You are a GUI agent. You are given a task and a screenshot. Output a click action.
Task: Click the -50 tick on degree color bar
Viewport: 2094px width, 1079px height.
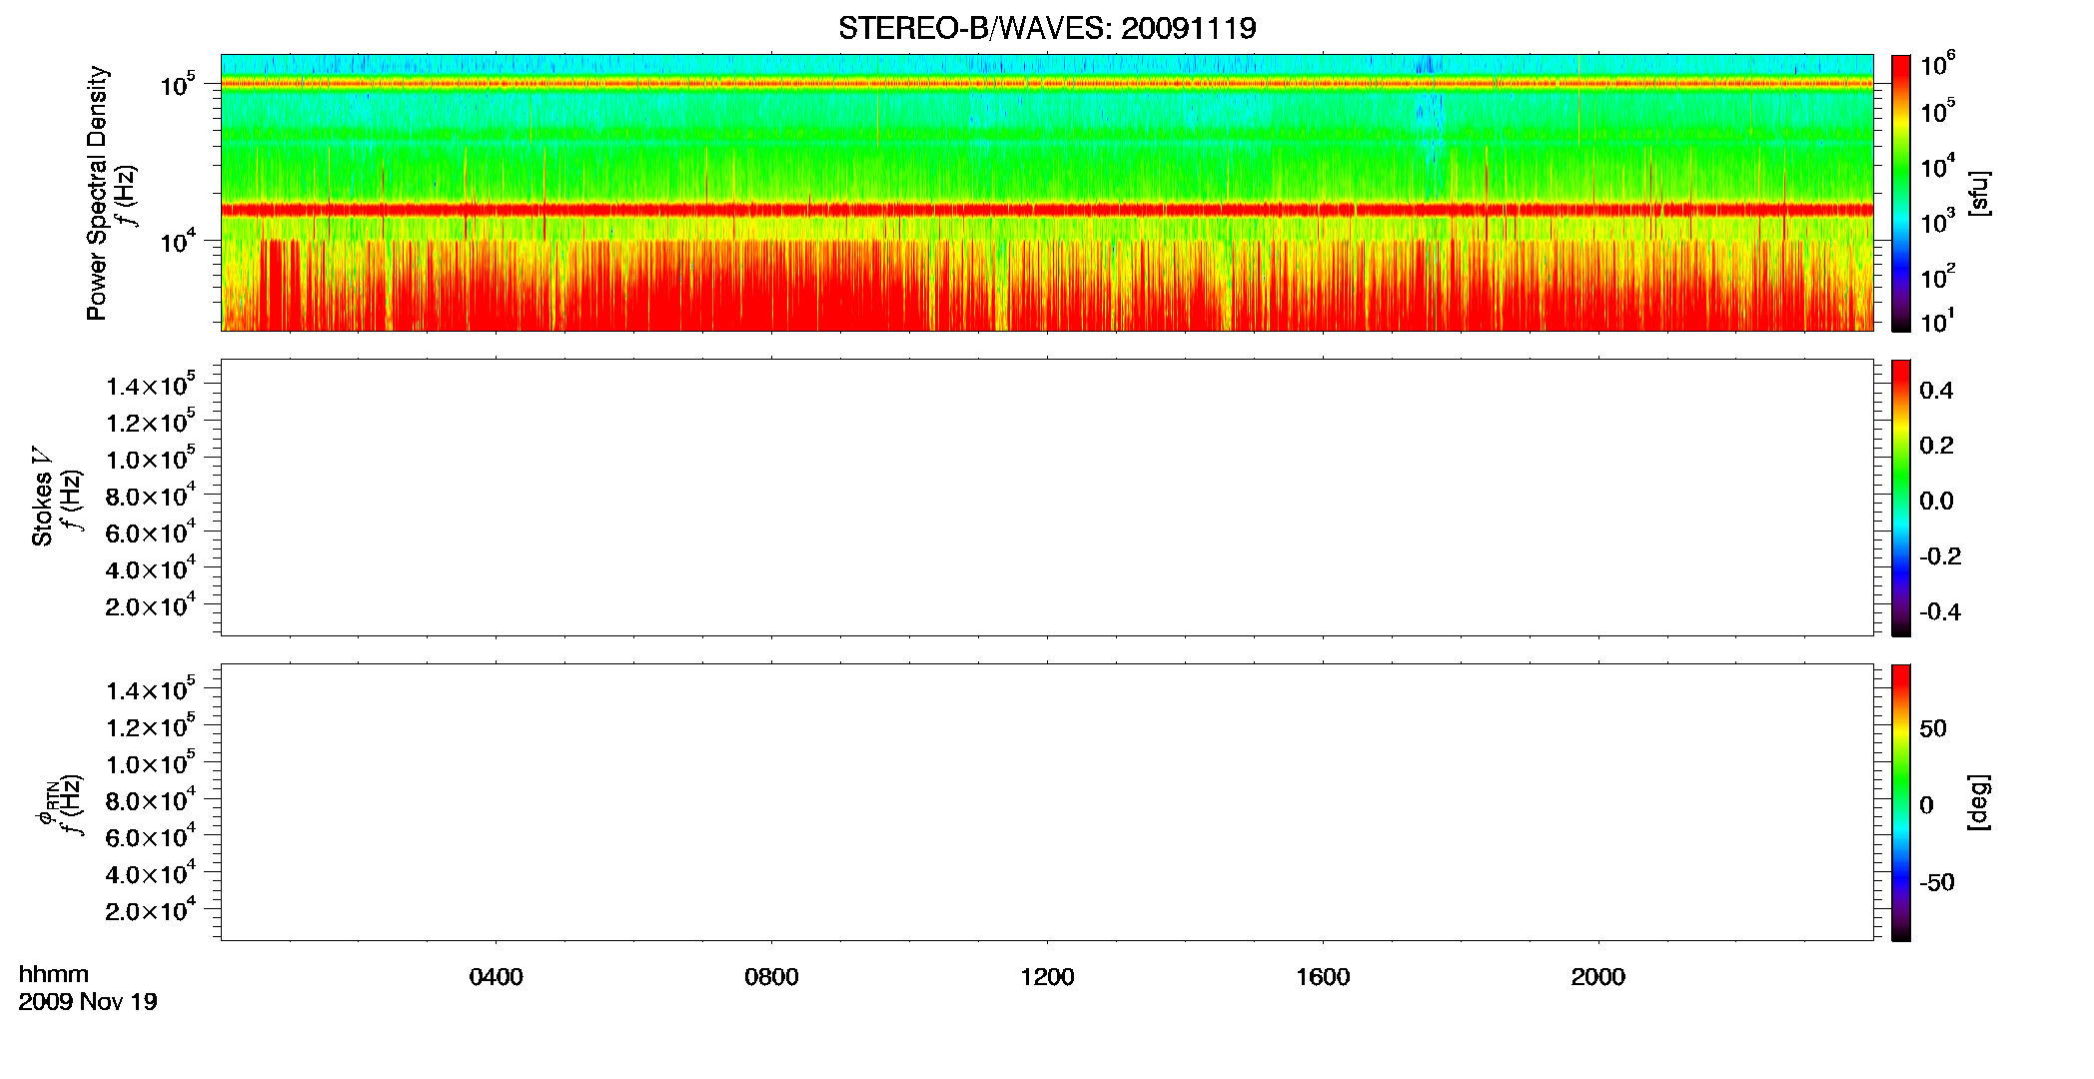[x=1936, y=882]
